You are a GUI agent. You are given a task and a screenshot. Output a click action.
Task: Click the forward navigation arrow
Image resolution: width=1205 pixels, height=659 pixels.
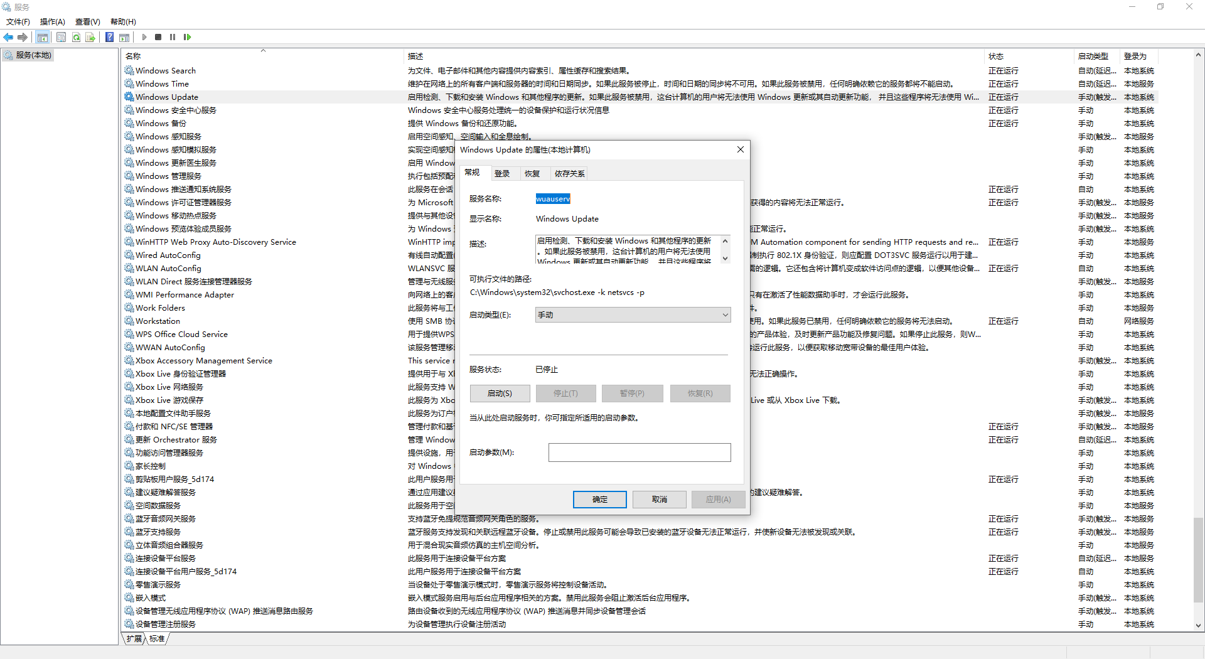pos(23,37)
